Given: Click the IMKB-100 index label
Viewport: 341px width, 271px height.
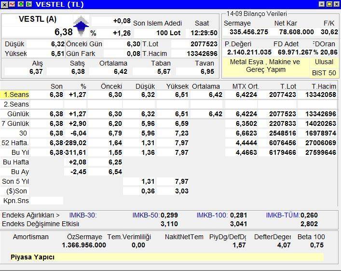Looking at the screenshot, I should [x=212, y=215].
